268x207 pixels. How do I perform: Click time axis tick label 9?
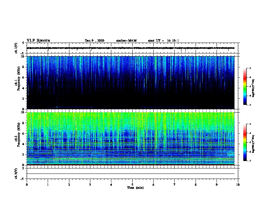217,185
